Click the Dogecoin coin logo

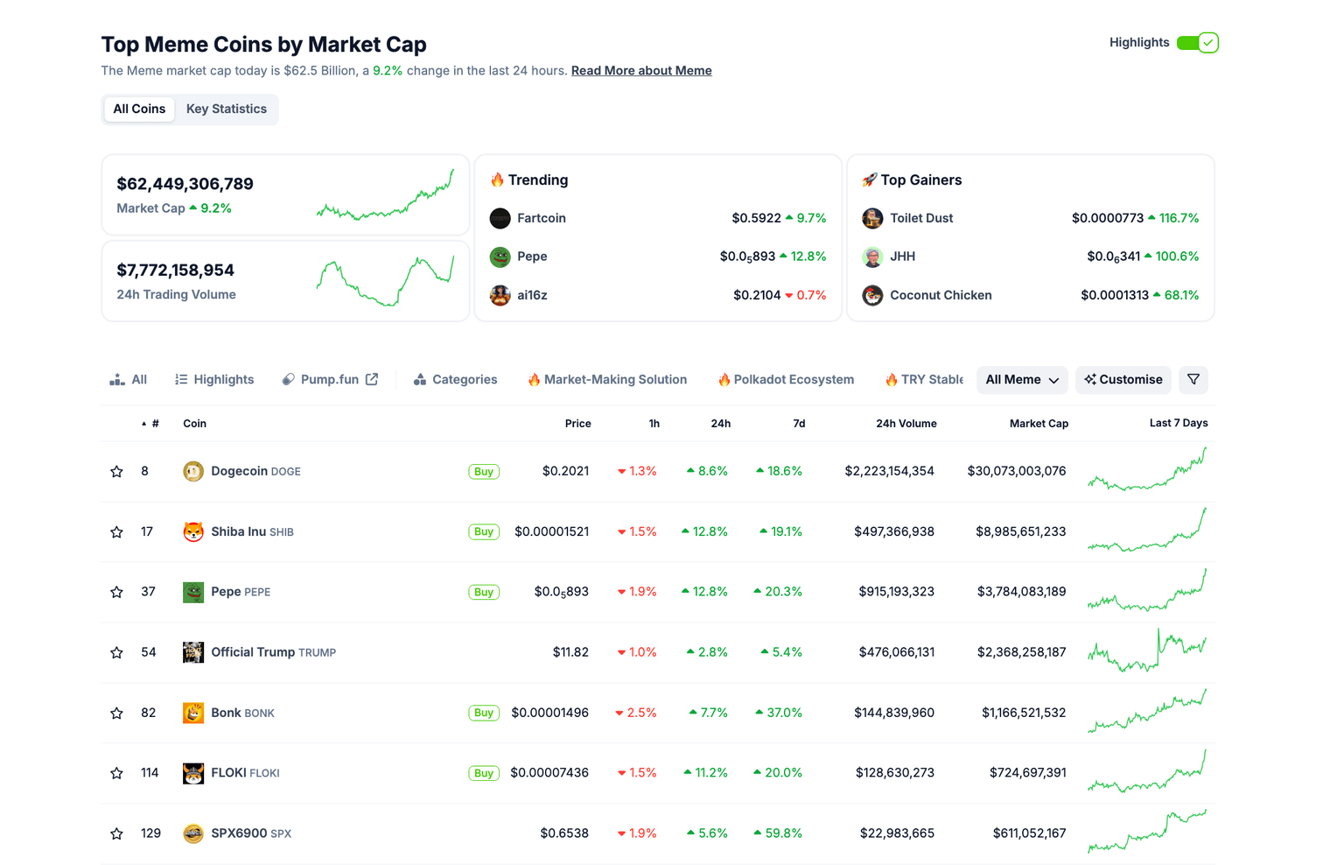tap(192, 471)
